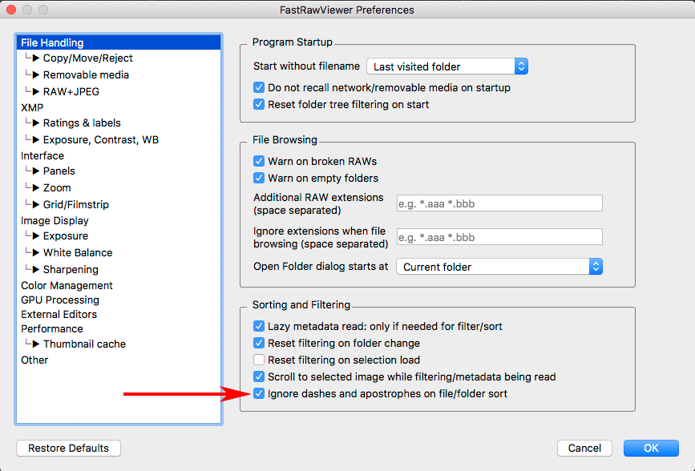Open the RAW+JPEG settings section
Screen dimensions: 695x471
coord(71,91)
